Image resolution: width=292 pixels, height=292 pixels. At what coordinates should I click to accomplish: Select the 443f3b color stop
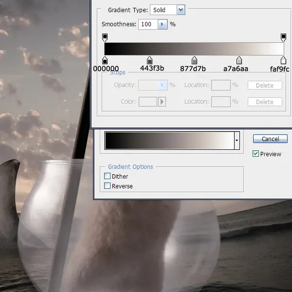149,60
